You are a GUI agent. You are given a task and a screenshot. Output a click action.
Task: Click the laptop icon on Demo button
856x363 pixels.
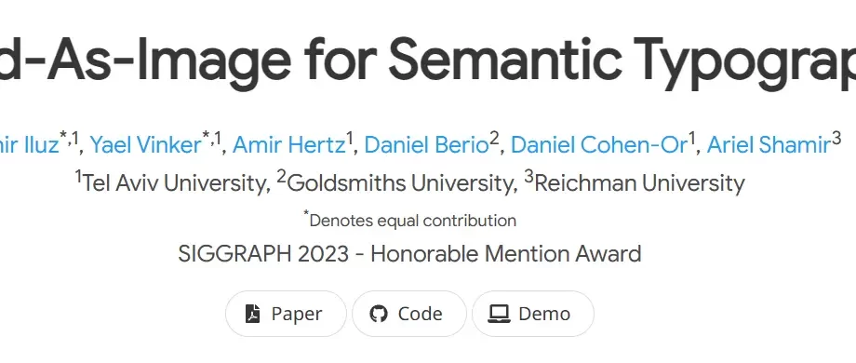coord(499,314)
